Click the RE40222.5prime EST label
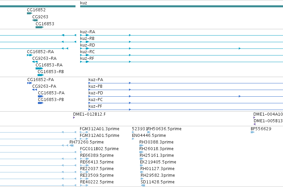Viewport: 283px width, 187px height. pyautogui.click(x=97, y=182)
